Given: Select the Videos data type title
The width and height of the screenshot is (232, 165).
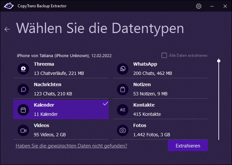Looking at the screenshot, I should point(41,125).
